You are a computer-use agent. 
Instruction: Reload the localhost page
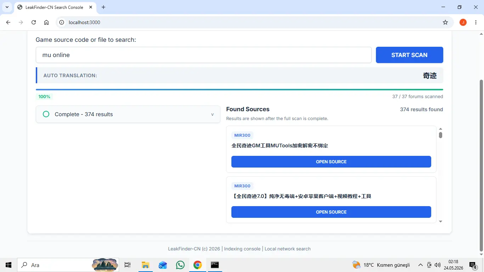[x=34, y=22]
